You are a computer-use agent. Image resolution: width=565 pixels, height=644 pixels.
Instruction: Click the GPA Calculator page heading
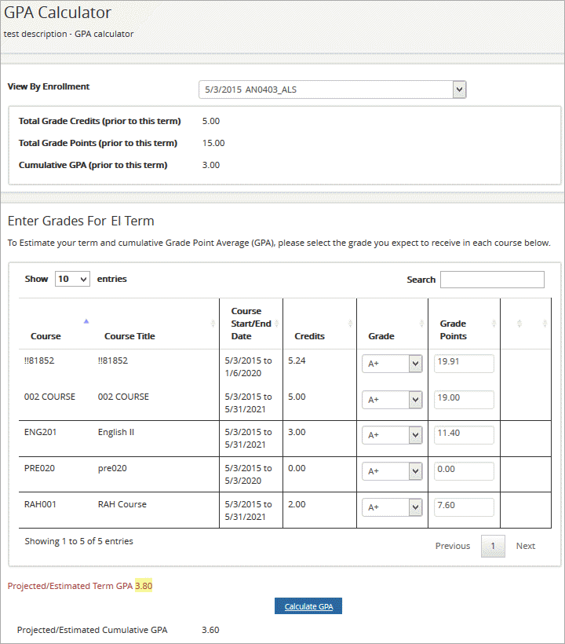click(x=57, y=13)
